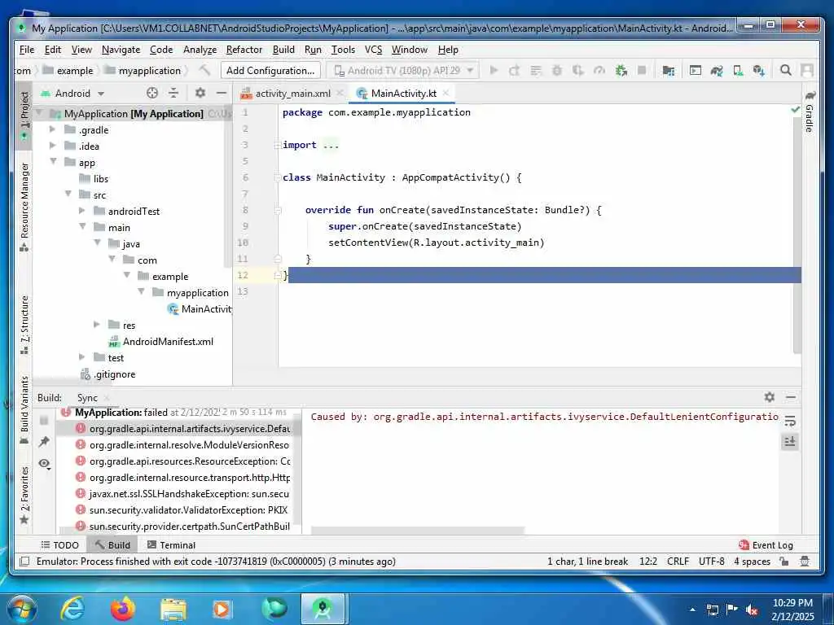834x625 pixels.
Task: Click Collapse All in Project panel
Action: tap(173, 93)
